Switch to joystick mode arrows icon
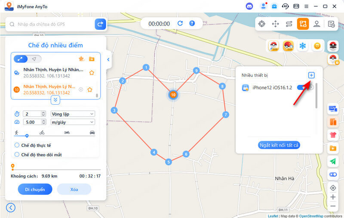Screen dimensions: 344x218 [276, 24]
